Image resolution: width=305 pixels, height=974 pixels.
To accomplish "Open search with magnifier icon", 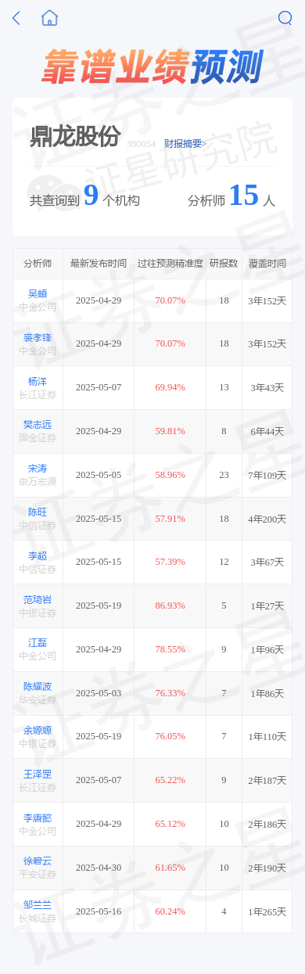I will (285, 18).
